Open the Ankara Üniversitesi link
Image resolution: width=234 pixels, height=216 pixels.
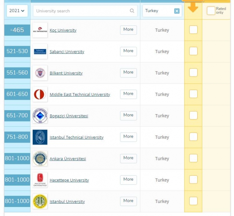click(x=68, y=159)
